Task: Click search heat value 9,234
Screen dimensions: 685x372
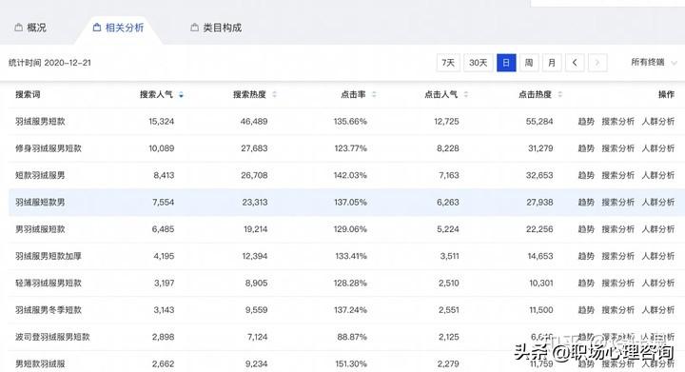Action: (x=255, y=363)
